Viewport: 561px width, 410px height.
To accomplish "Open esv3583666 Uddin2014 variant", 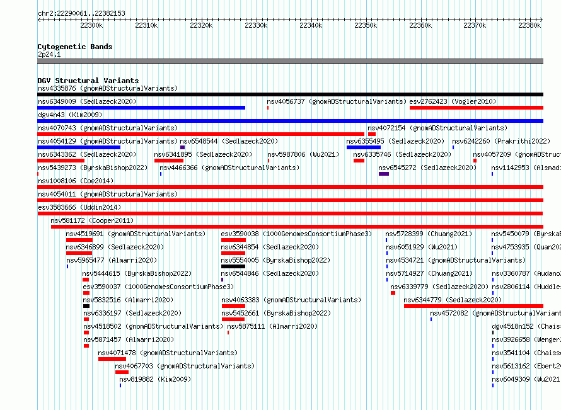I will tap(79, 207).
